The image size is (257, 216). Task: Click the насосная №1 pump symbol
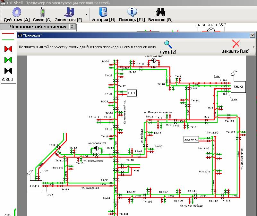click(x=97, y=148)
